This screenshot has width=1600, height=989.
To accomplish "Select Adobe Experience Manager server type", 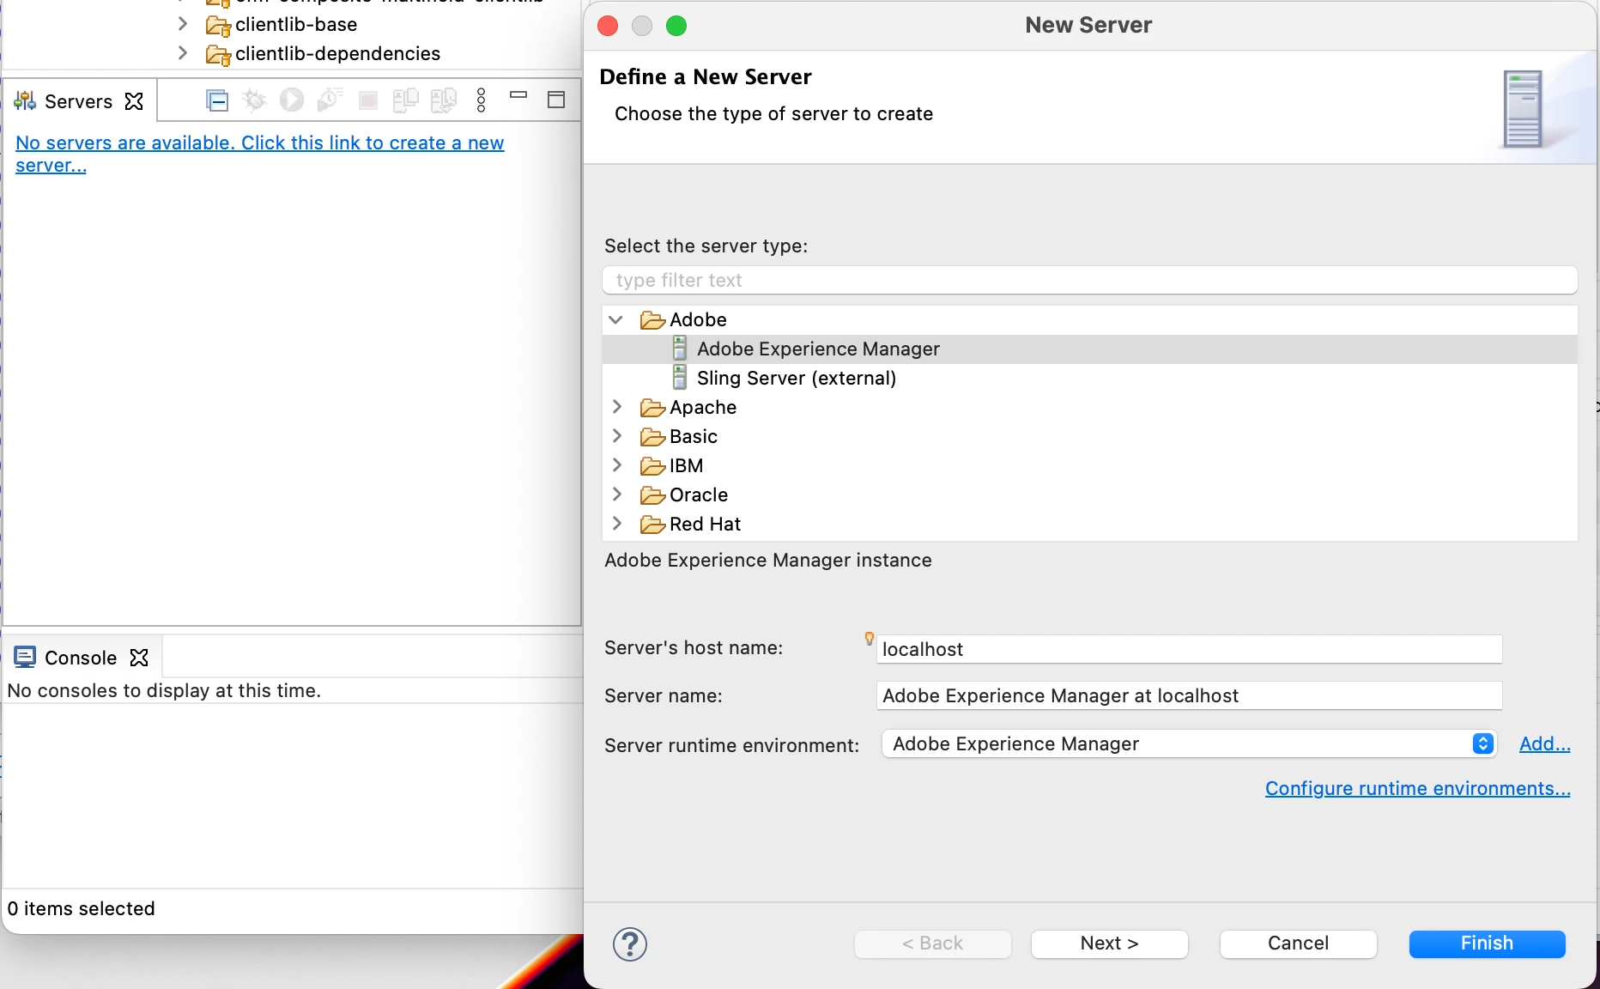I will pos(1090,349).
